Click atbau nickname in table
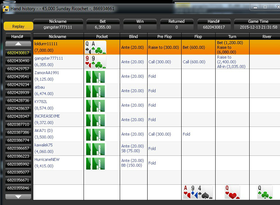 point(39,87)
